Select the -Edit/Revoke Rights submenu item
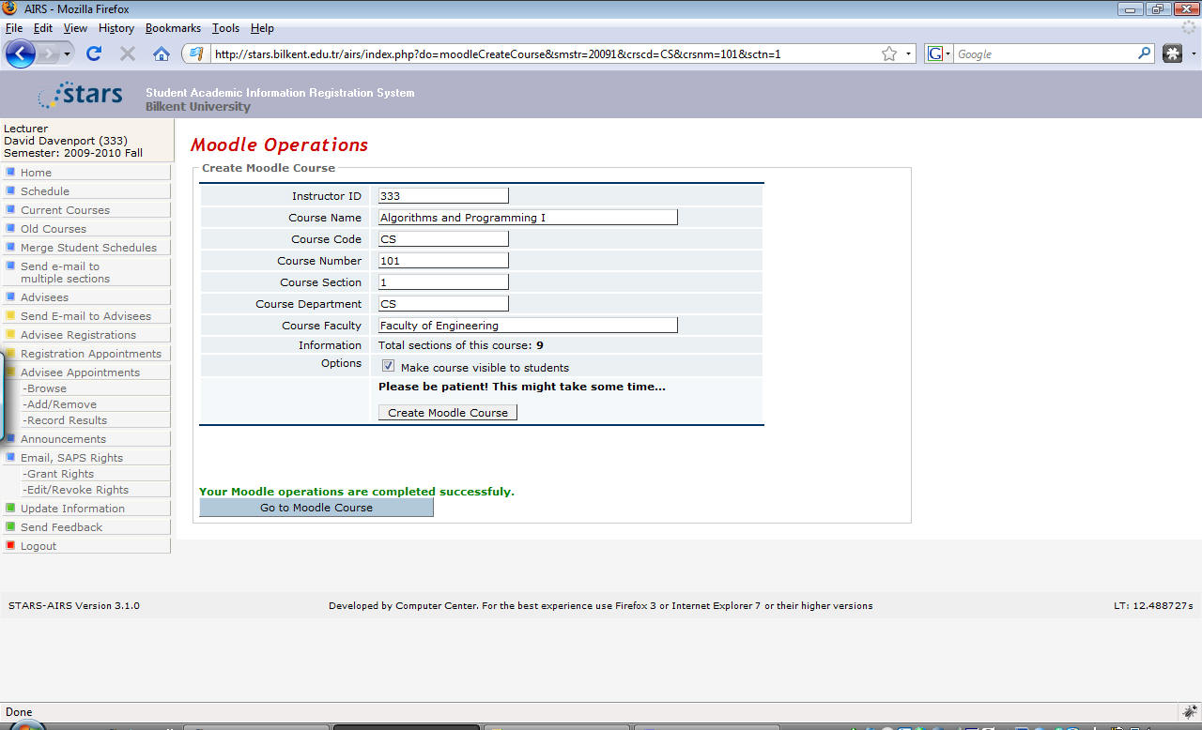Image resolution: width=1202 pixels, height=730 pixels. [x=95, y=490]
